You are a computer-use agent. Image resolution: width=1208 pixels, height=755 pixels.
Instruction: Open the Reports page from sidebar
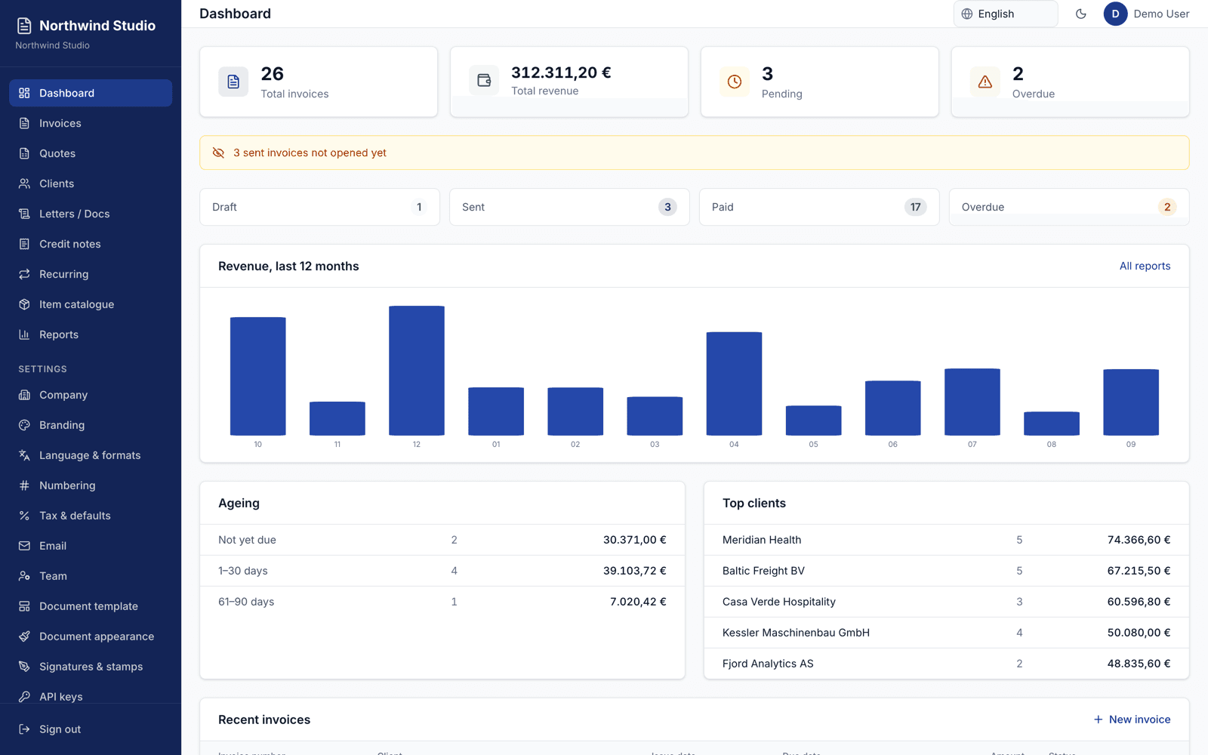[x=91, y=334]
